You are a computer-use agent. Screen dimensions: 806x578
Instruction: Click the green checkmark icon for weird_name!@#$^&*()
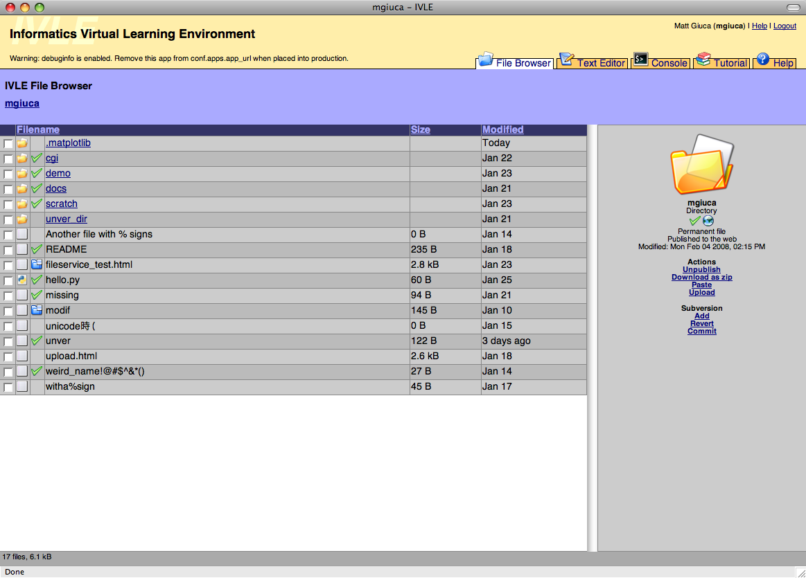[x=37, y=371]
